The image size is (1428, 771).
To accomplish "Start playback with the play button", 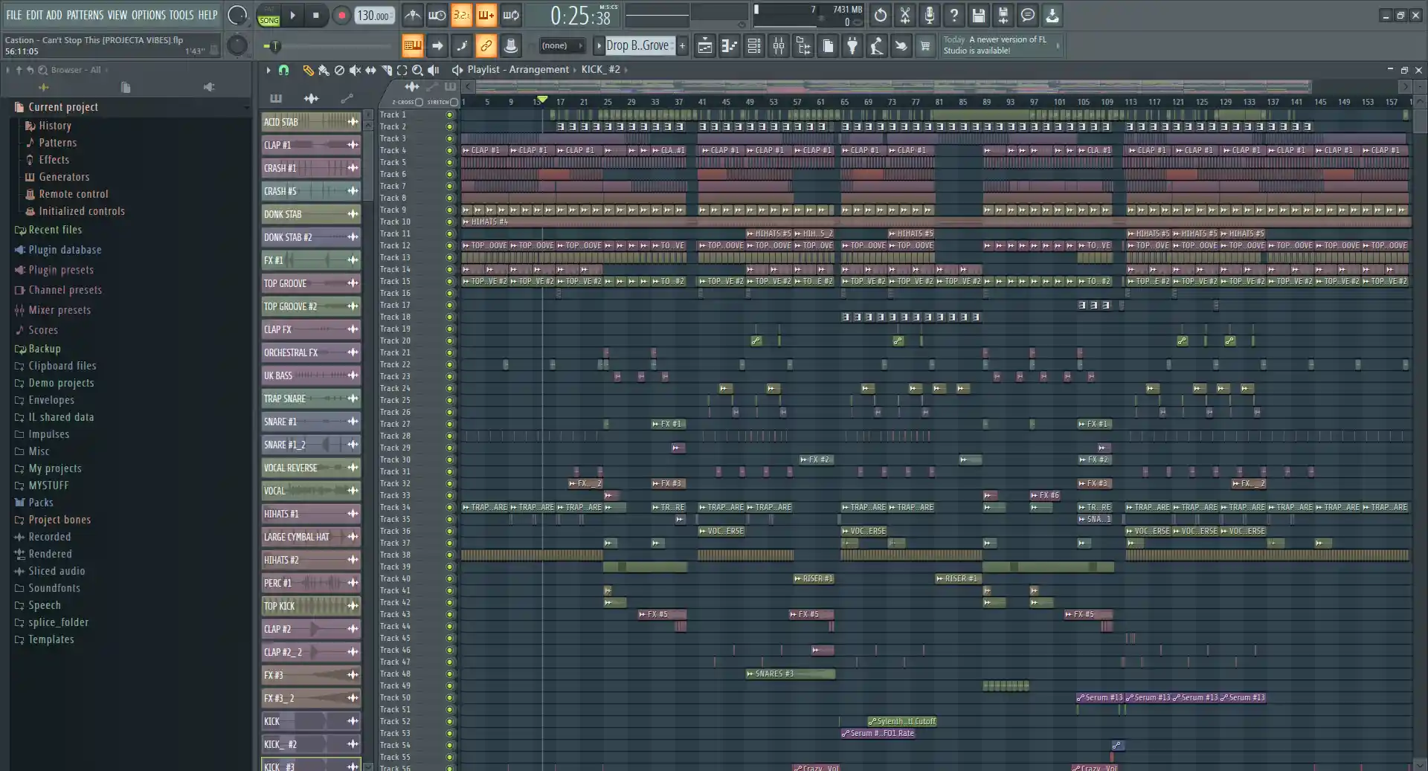I will pyautogui.click(x=293, y=15).
